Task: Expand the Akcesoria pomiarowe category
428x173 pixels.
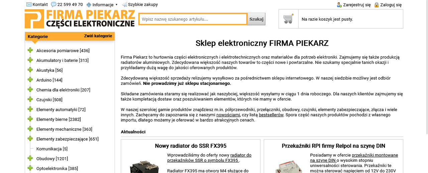Action: tap(30, 51)
